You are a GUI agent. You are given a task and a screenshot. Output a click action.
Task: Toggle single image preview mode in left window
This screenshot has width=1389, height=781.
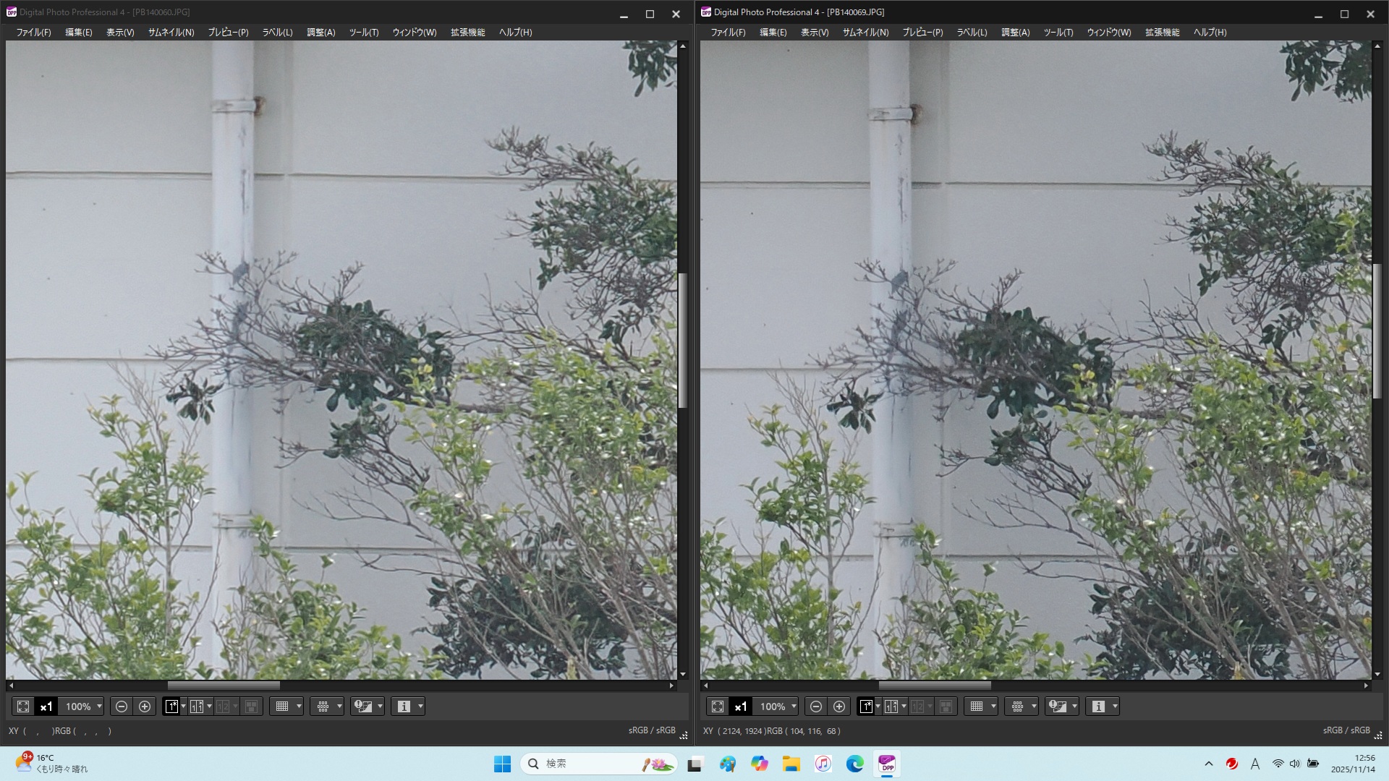coord(171,707)
